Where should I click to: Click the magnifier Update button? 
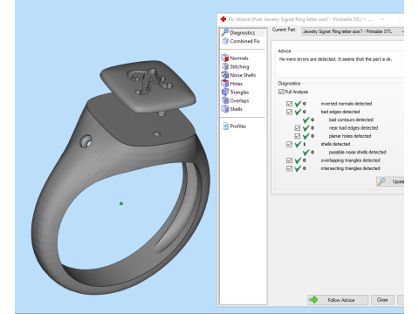click(390, 181)
